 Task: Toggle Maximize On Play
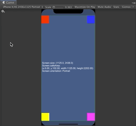tap(85, 7)
